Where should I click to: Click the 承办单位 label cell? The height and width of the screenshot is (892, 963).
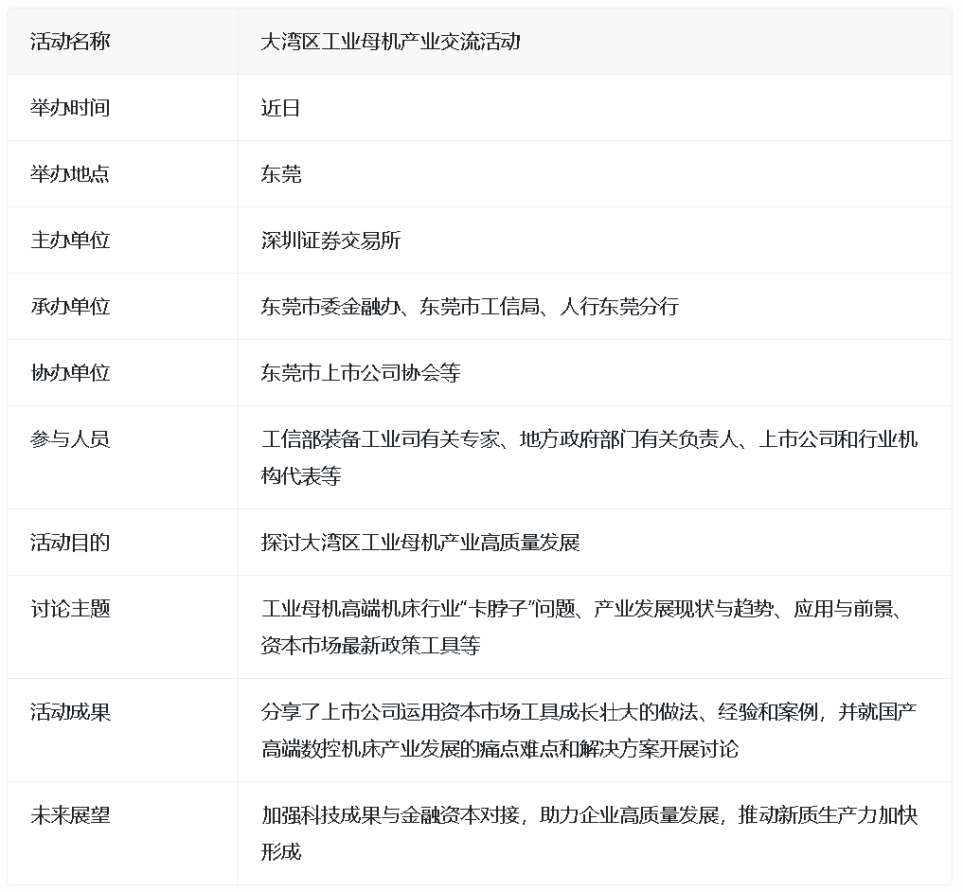[x=70, y=307]
